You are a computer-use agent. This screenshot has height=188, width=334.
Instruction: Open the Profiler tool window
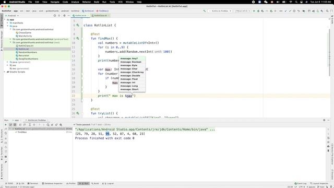(x=71, y=183)
